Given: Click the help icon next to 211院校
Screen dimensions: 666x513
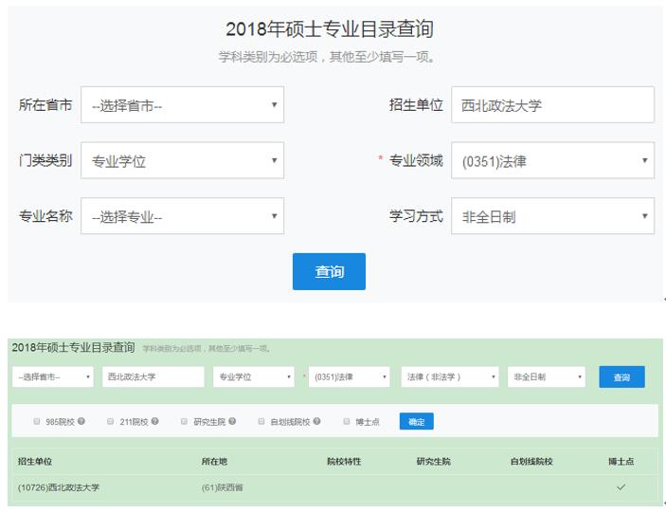Looking at the screenshot, I should coord(154,421).
